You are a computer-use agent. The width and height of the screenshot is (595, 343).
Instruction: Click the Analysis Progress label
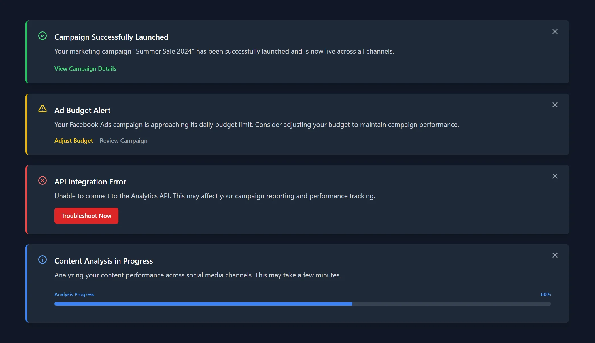pyautogui.click(x=74, y=294)
